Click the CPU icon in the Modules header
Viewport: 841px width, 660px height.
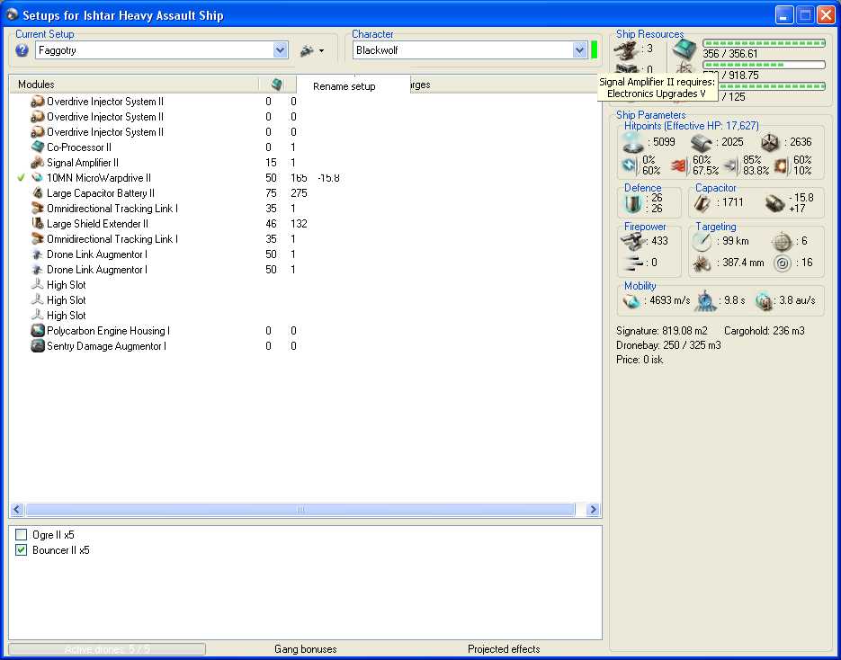(x=277, y=85)
